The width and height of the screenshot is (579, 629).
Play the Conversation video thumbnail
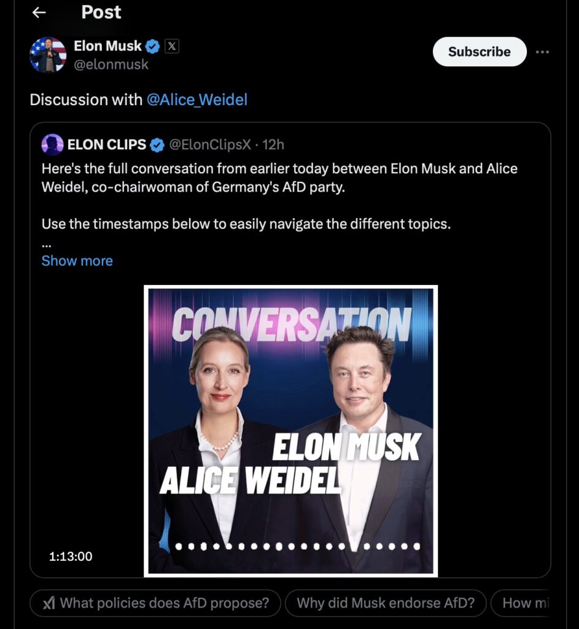click(290, 431)
